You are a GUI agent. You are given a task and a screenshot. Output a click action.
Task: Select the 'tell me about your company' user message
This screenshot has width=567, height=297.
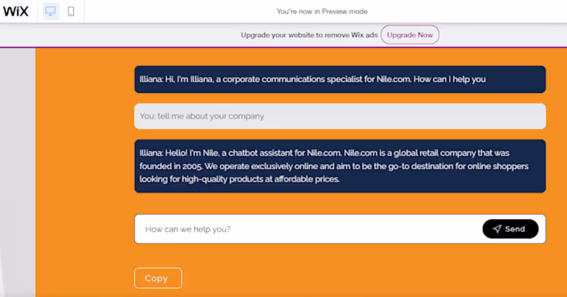point(340,116)
